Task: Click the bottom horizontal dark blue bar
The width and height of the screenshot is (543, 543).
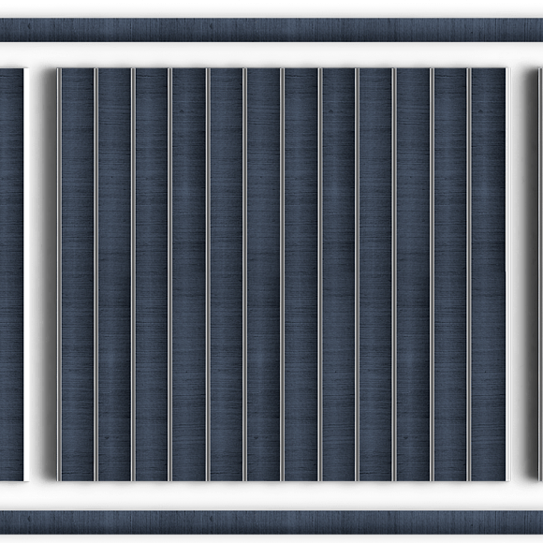Action: point(271,522)
